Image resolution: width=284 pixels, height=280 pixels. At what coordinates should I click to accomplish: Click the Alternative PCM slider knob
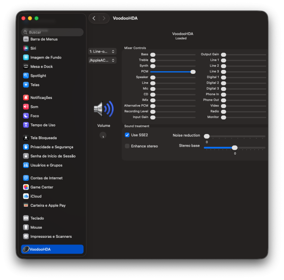[x=153, y=106]
